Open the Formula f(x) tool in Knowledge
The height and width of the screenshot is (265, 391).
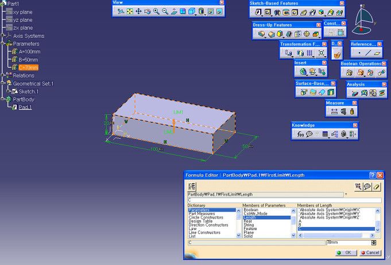pos(300,134)
